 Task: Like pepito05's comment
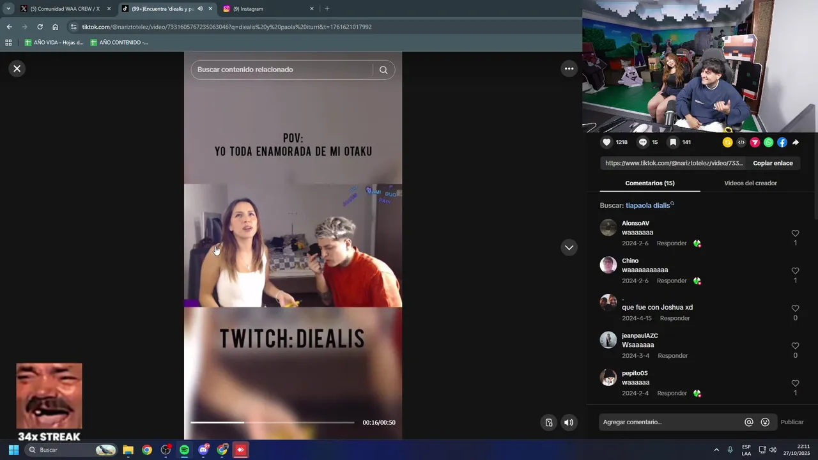(795, 383)
